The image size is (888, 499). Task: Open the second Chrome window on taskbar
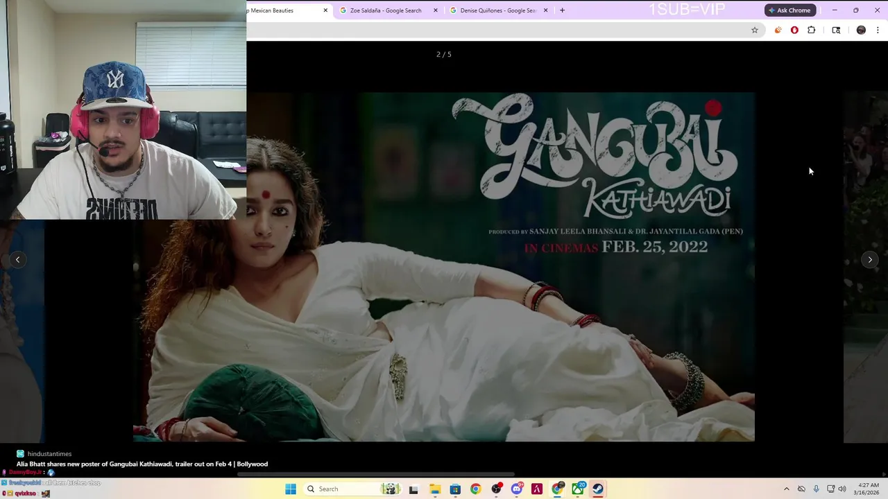click(x=557, y=489)
